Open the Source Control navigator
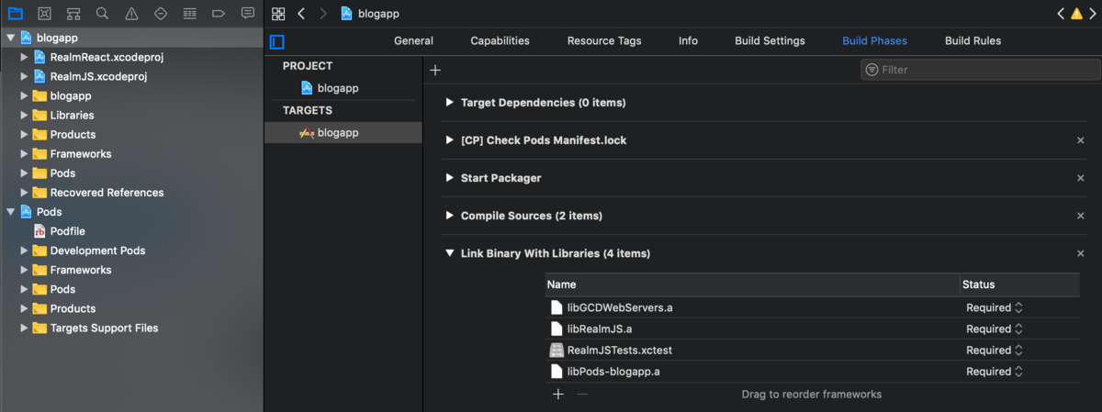 44,14
